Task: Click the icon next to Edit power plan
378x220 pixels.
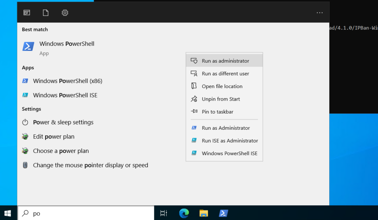Action: click(25, 136)
